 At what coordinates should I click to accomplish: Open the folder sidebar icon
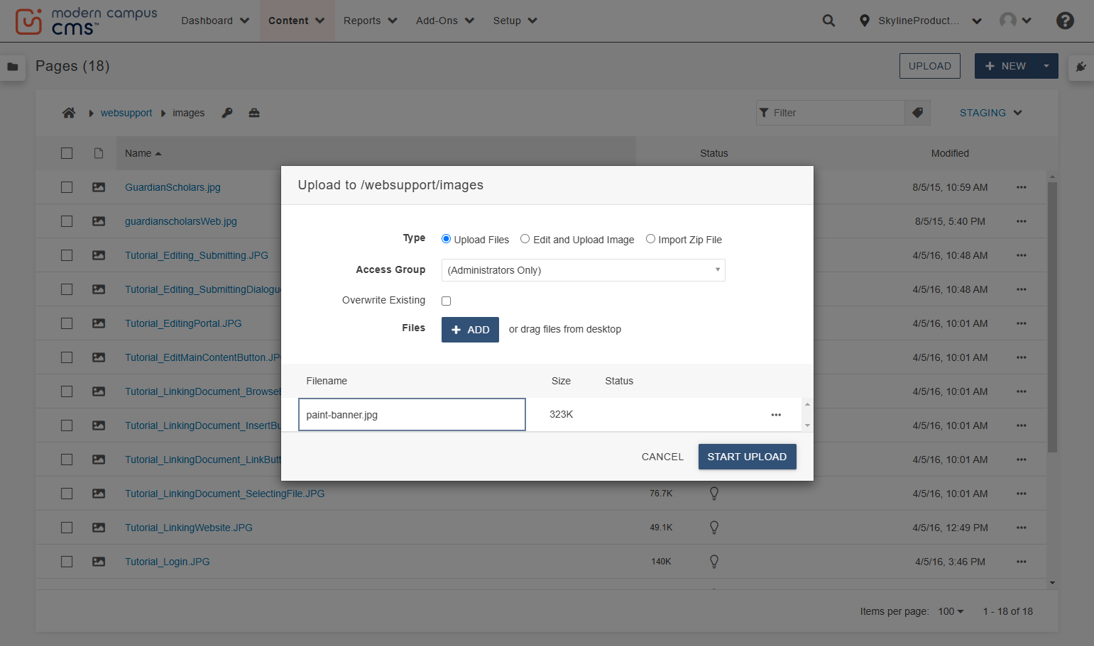coord(13,67)
